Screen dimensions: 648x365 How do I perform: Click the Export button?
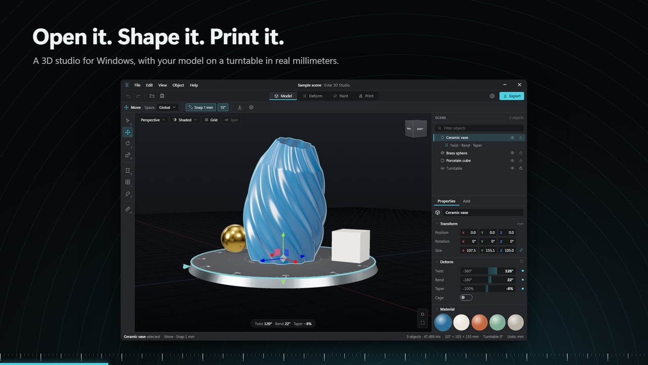click(511, 96)
